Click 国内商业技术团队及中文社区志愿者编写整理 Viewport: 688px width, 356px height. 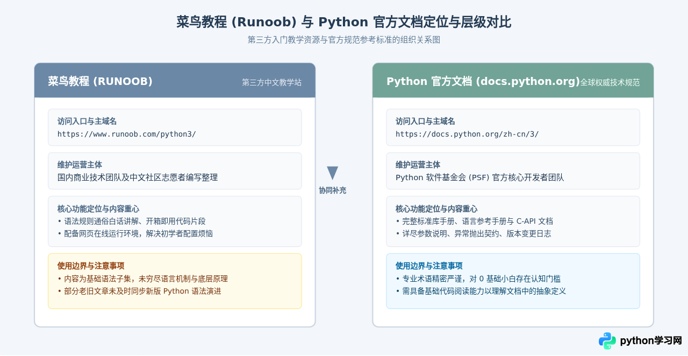pos(138,177)
